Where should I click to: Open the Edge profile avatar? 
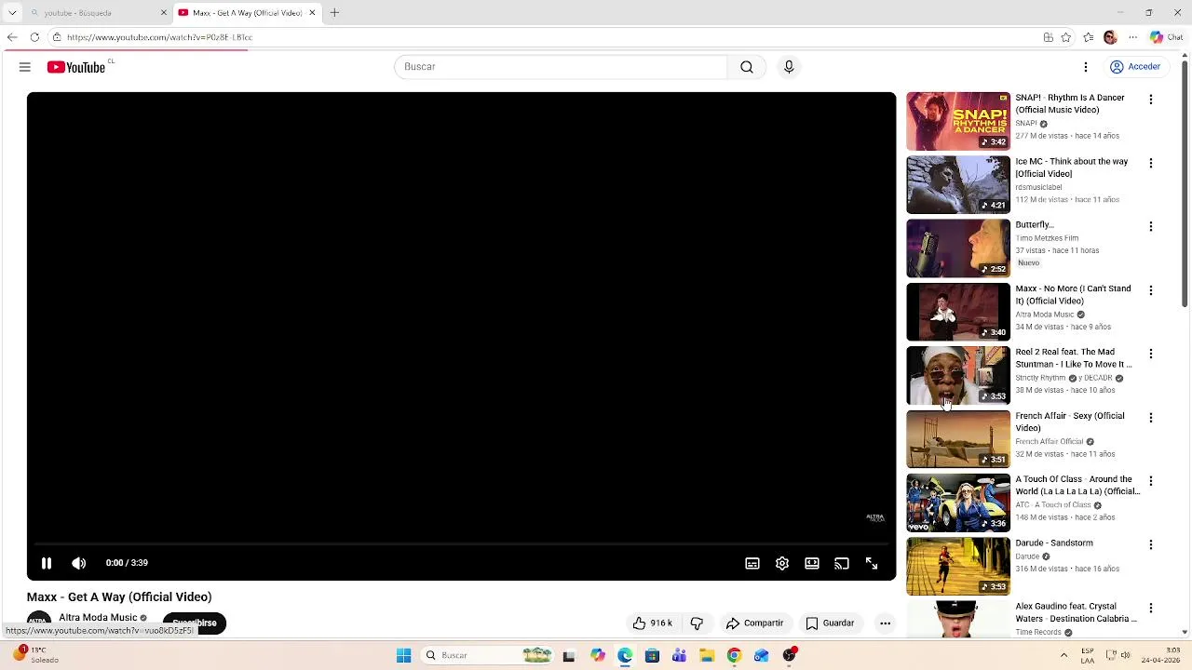(x=1110, y=37)
